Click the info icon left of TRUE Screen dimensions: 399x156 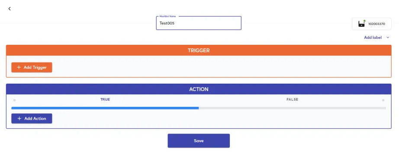(x=15, y=100)
